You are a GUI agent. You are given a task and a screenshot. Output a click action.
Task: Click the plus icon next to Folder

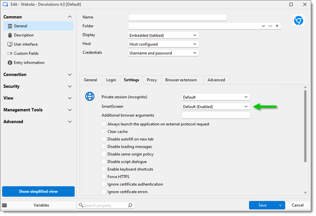(x=277, y=26)
